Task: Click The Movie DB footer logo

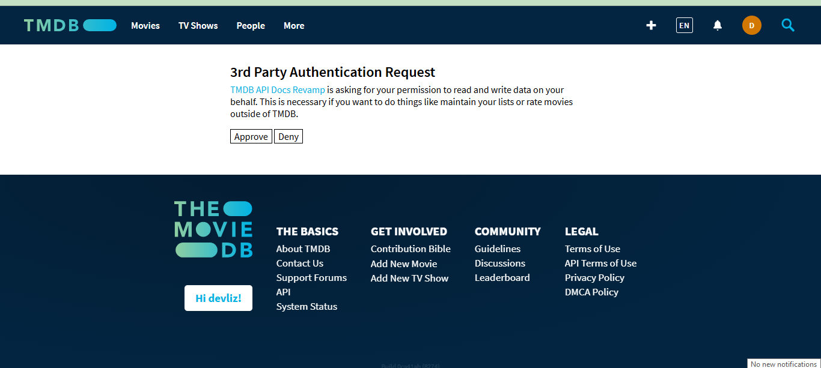Action: click(x=213, y=229)
